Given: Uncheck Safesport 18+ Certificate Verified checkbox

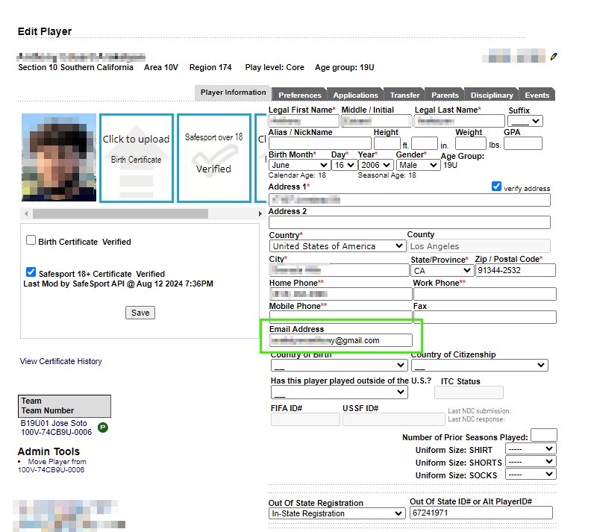Looking at the screenshot, I should tap(31, 273).
